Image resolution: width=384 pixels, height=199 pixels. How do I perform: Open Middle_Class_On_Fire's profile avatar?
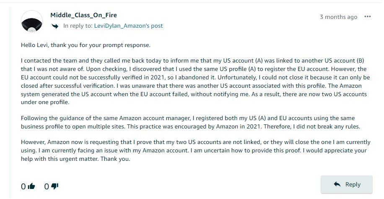coord(32,21)
